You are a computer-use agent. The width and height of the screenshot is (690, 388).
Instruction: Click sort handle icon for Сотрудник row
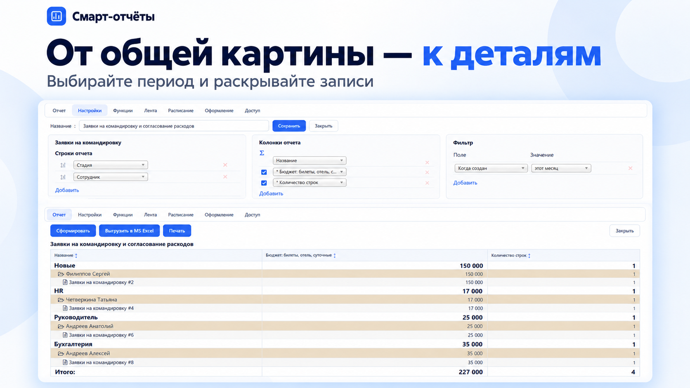point(63,177)
